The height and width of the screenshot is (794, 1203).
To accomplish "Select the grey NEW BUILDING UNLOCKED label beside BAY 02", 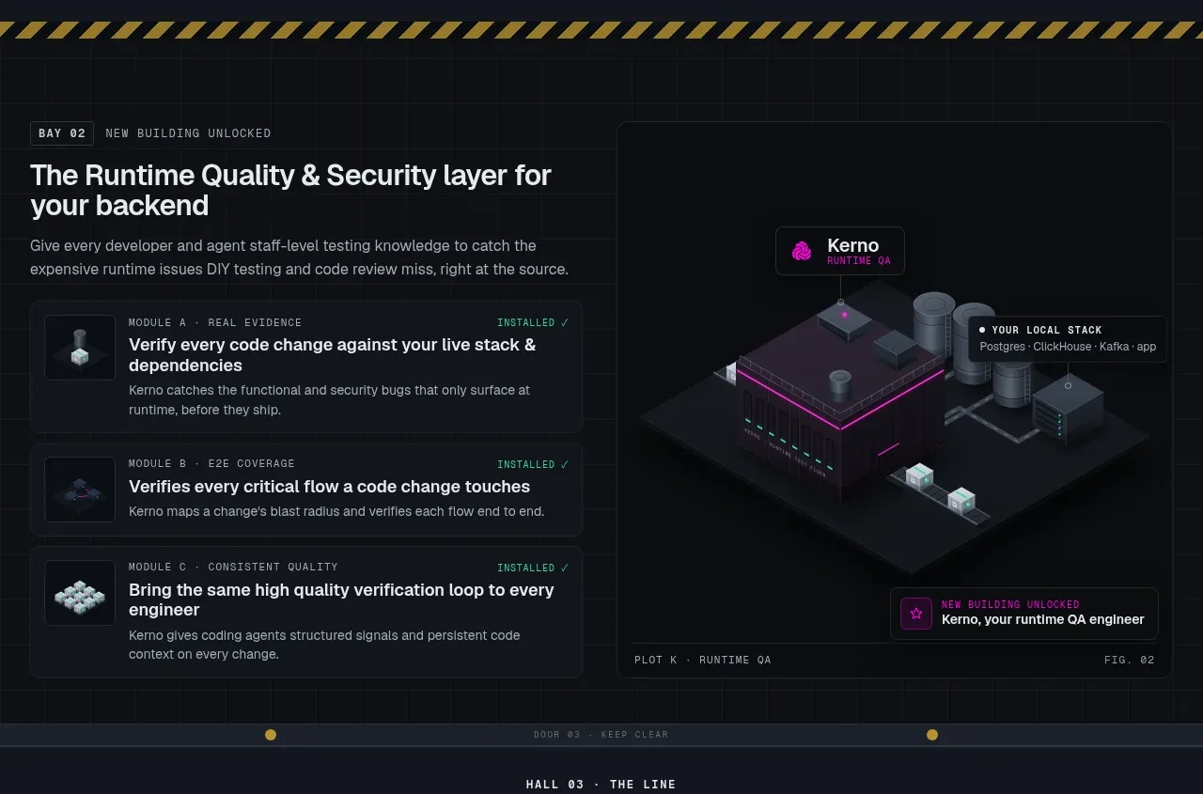I will pos(188,133).
